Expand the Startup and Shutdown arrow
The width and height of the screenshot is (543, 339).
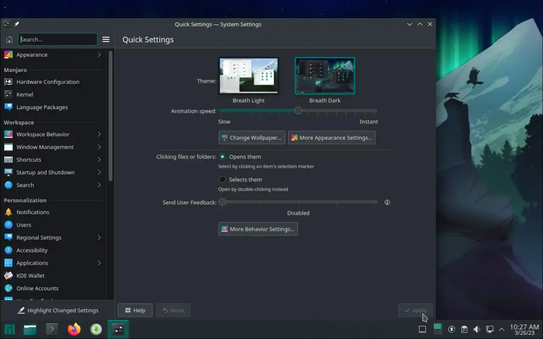tap(99, 172)
